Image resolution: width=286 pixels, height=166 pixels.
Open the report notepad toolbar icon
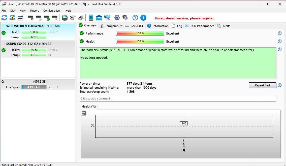click(91, 18)
